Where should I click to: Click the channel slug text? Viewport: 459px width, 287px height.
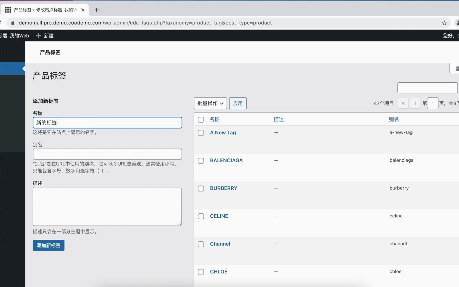tap(398, 244)
